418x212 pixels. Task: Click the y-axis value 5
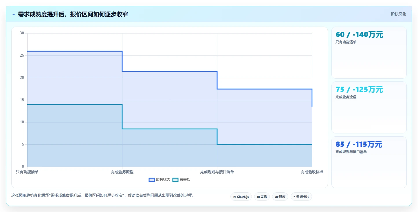[23, 144]
